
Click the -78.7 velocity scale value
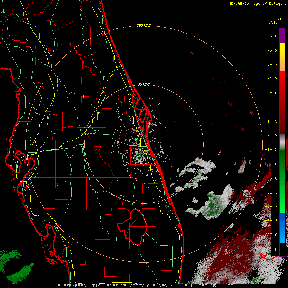pos(271,207)
